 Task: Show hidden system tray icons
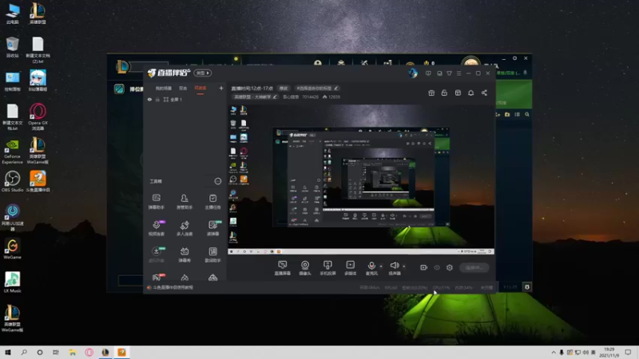(x=554, y=353)
